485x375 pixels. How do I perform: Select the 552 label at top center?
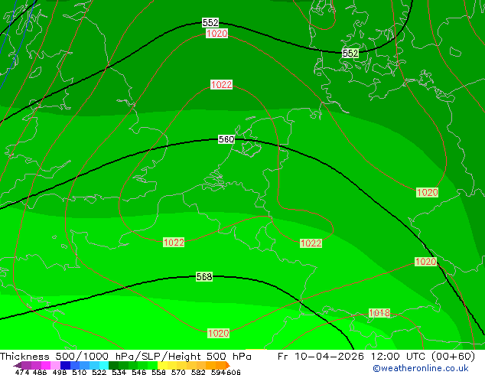(x=210, y=23)
